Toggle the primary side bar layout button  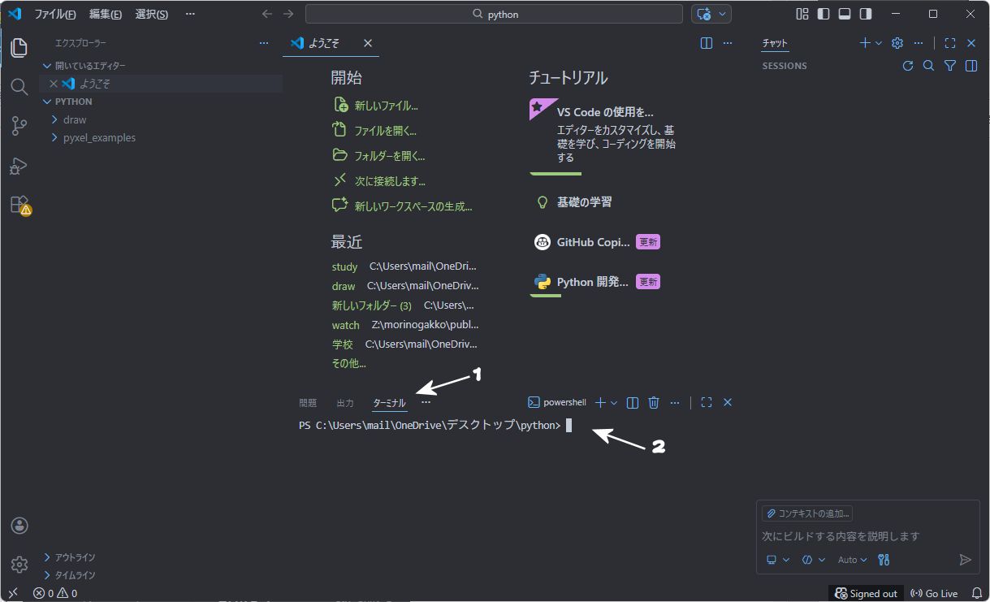(824, 14)
